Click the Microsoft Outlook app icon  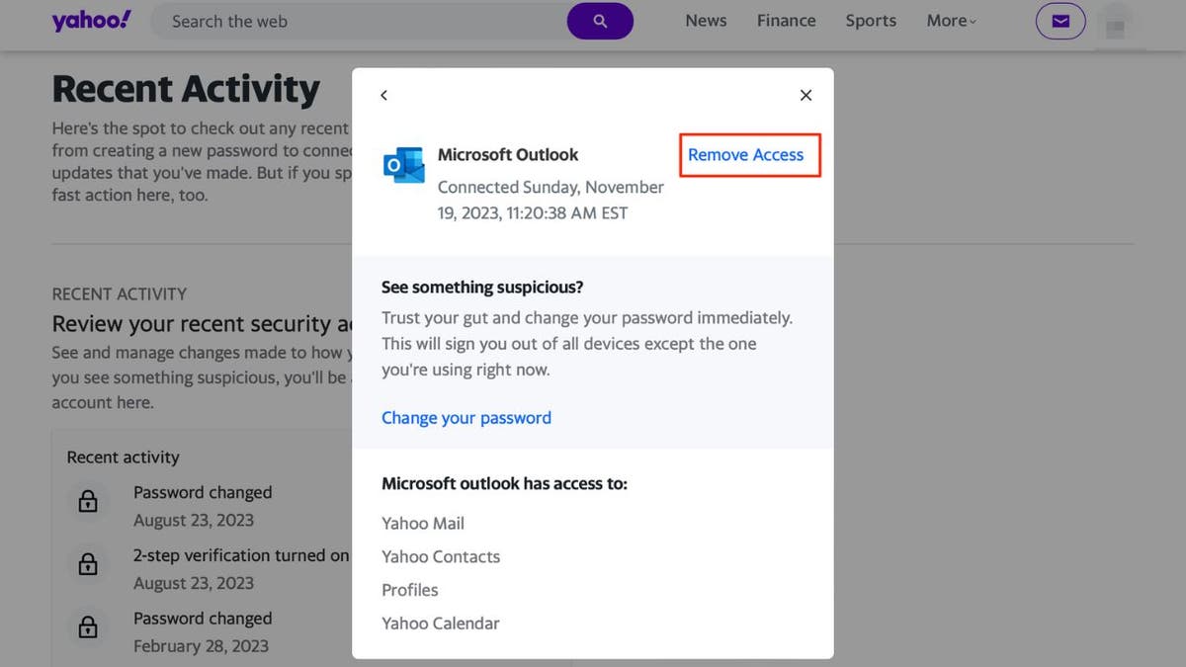click(x=403, y=165)
